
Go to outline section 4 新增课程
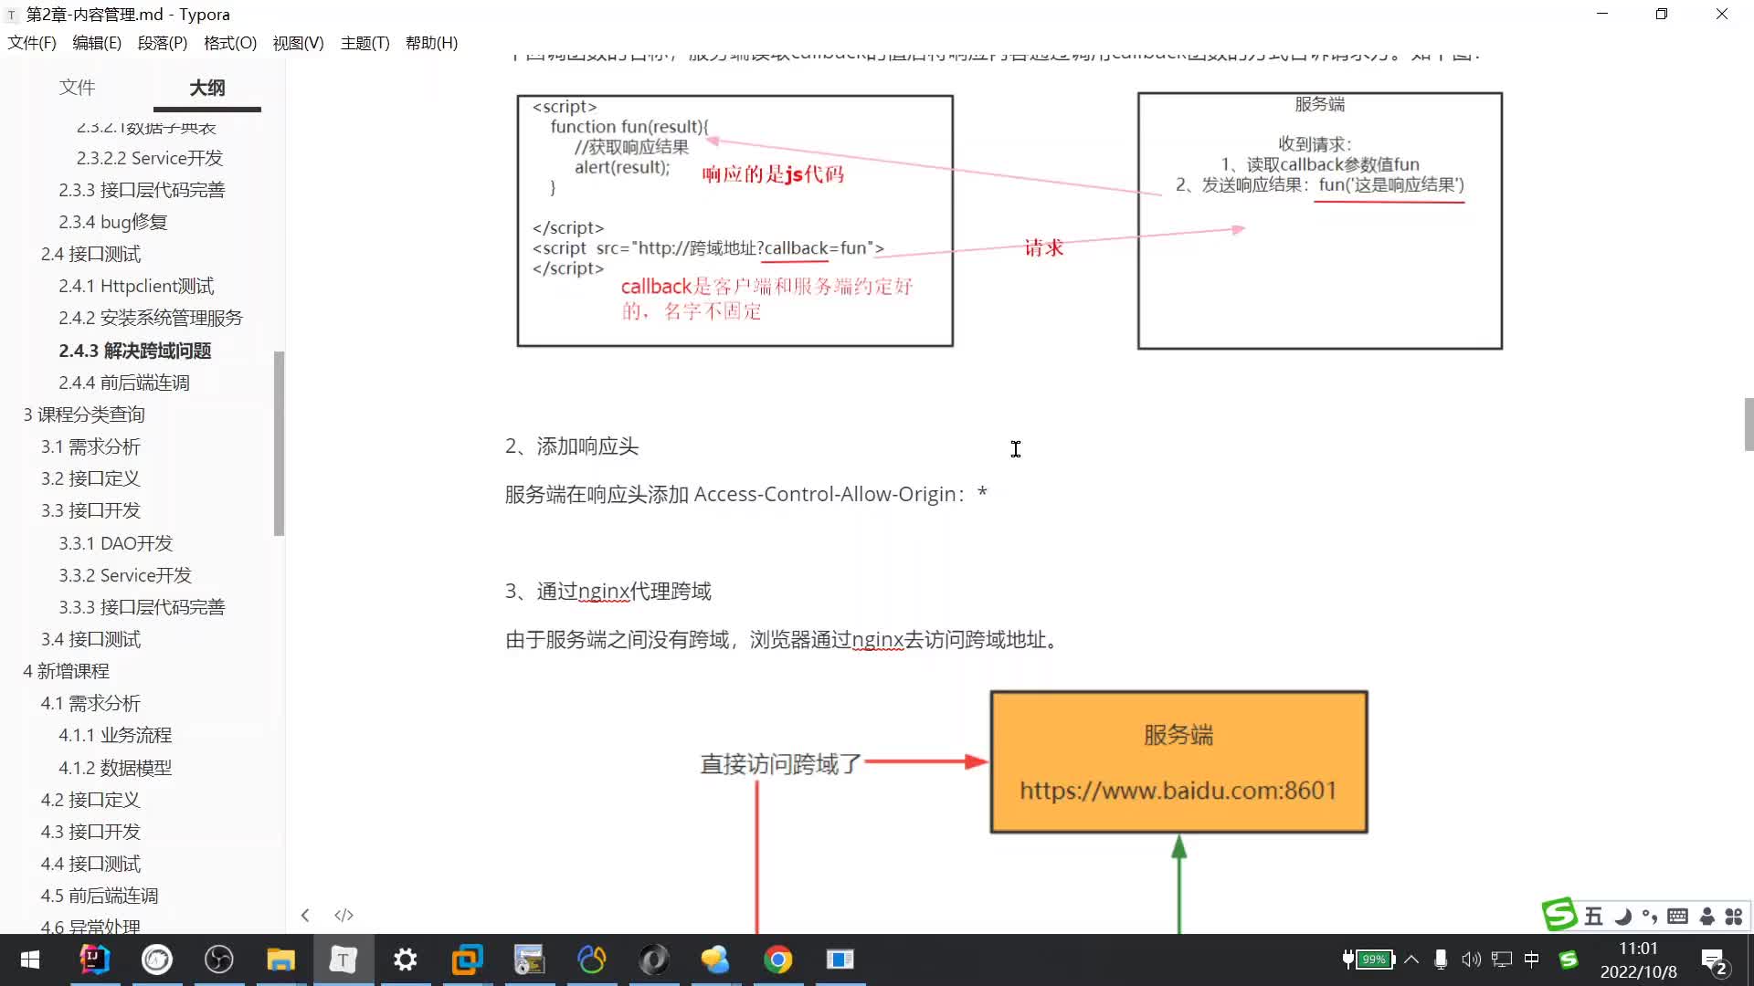66,671
